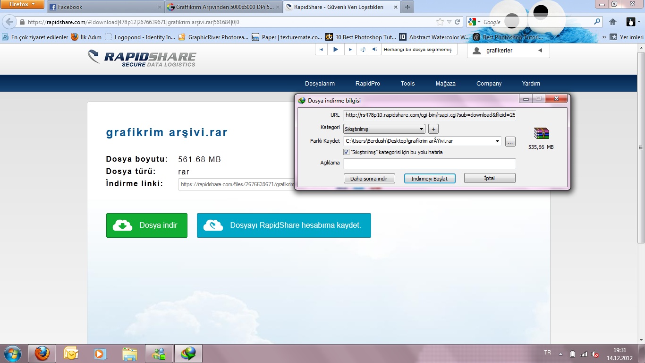Reload the page with the refresh icon
This screenshot has height=363, width=645.
coord(458,22)
